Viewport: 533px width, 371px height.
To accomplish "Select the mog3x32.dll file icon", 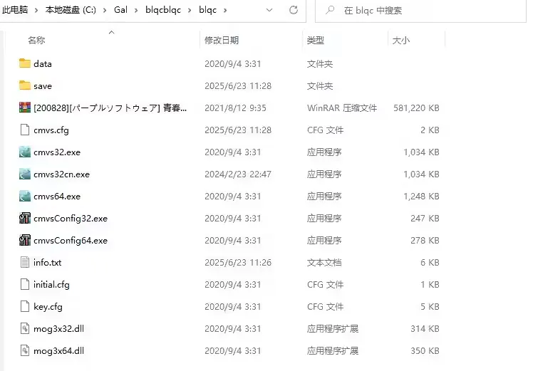I will (x=25, y=328).
